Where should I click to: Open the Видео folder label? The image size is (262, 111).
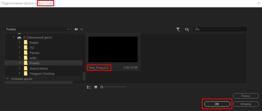[34, 43]
